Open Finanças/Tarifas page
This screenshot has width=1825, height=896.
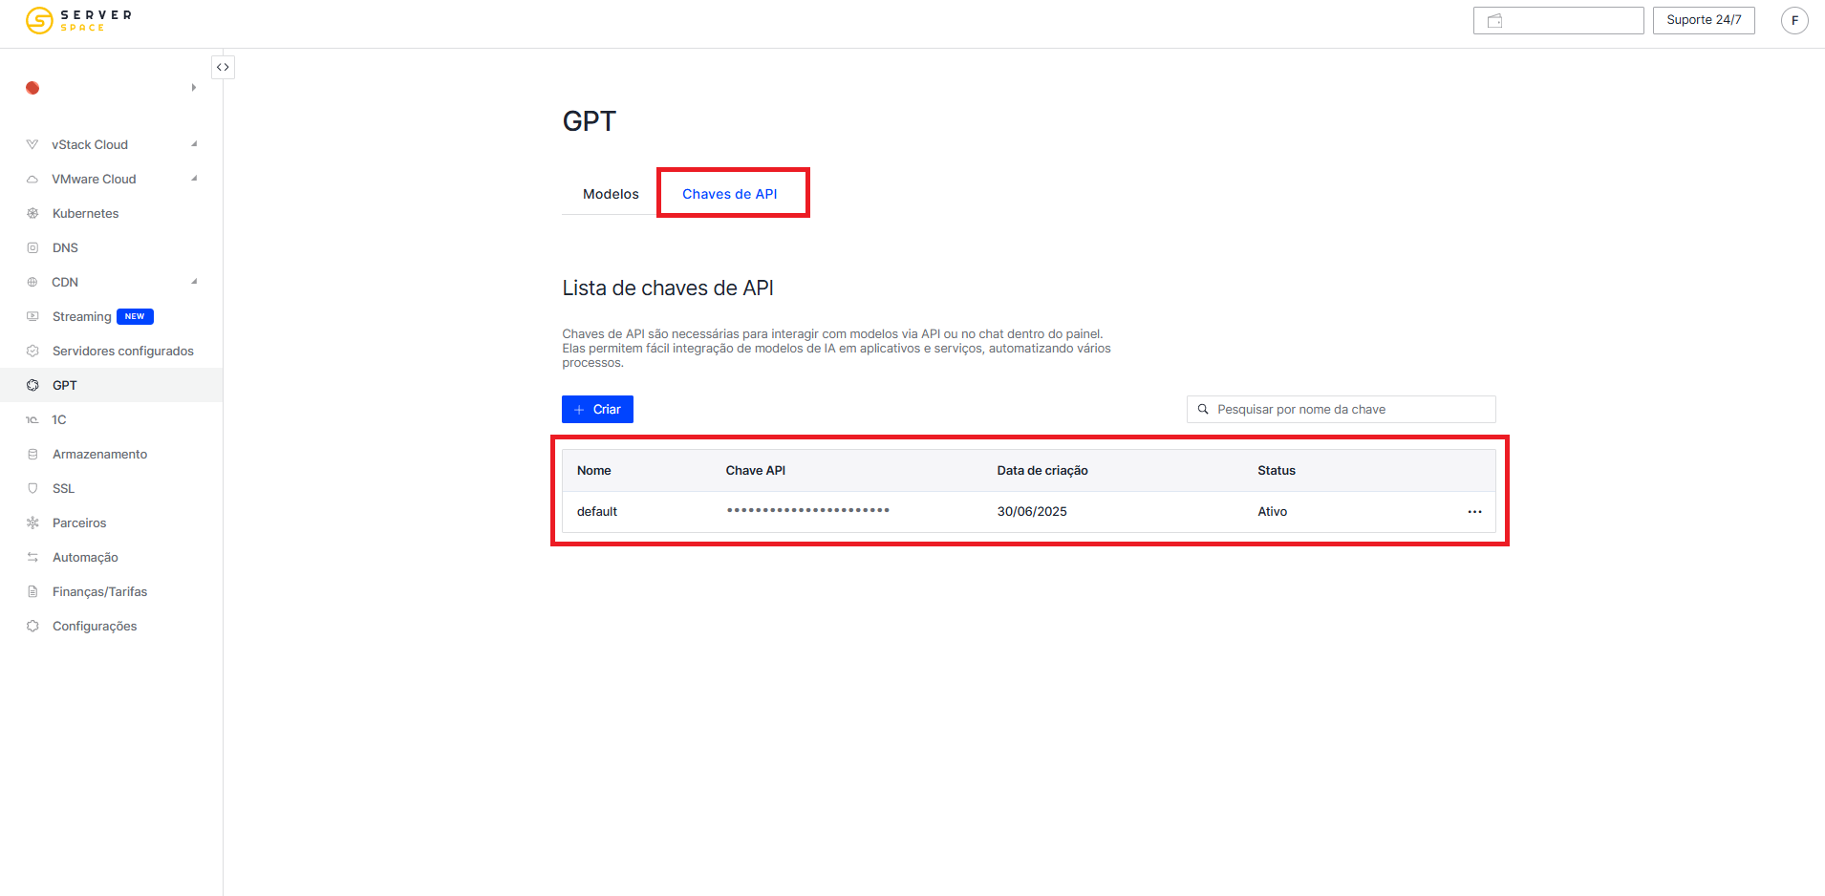[99, 591]
